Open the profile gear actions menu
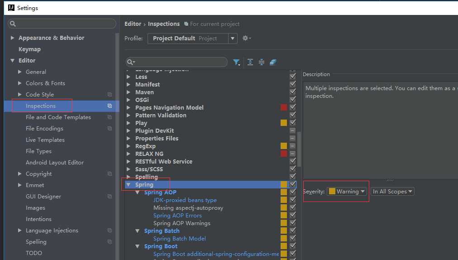Viewport: 458px width, 260px height. (x=246, y=38)
